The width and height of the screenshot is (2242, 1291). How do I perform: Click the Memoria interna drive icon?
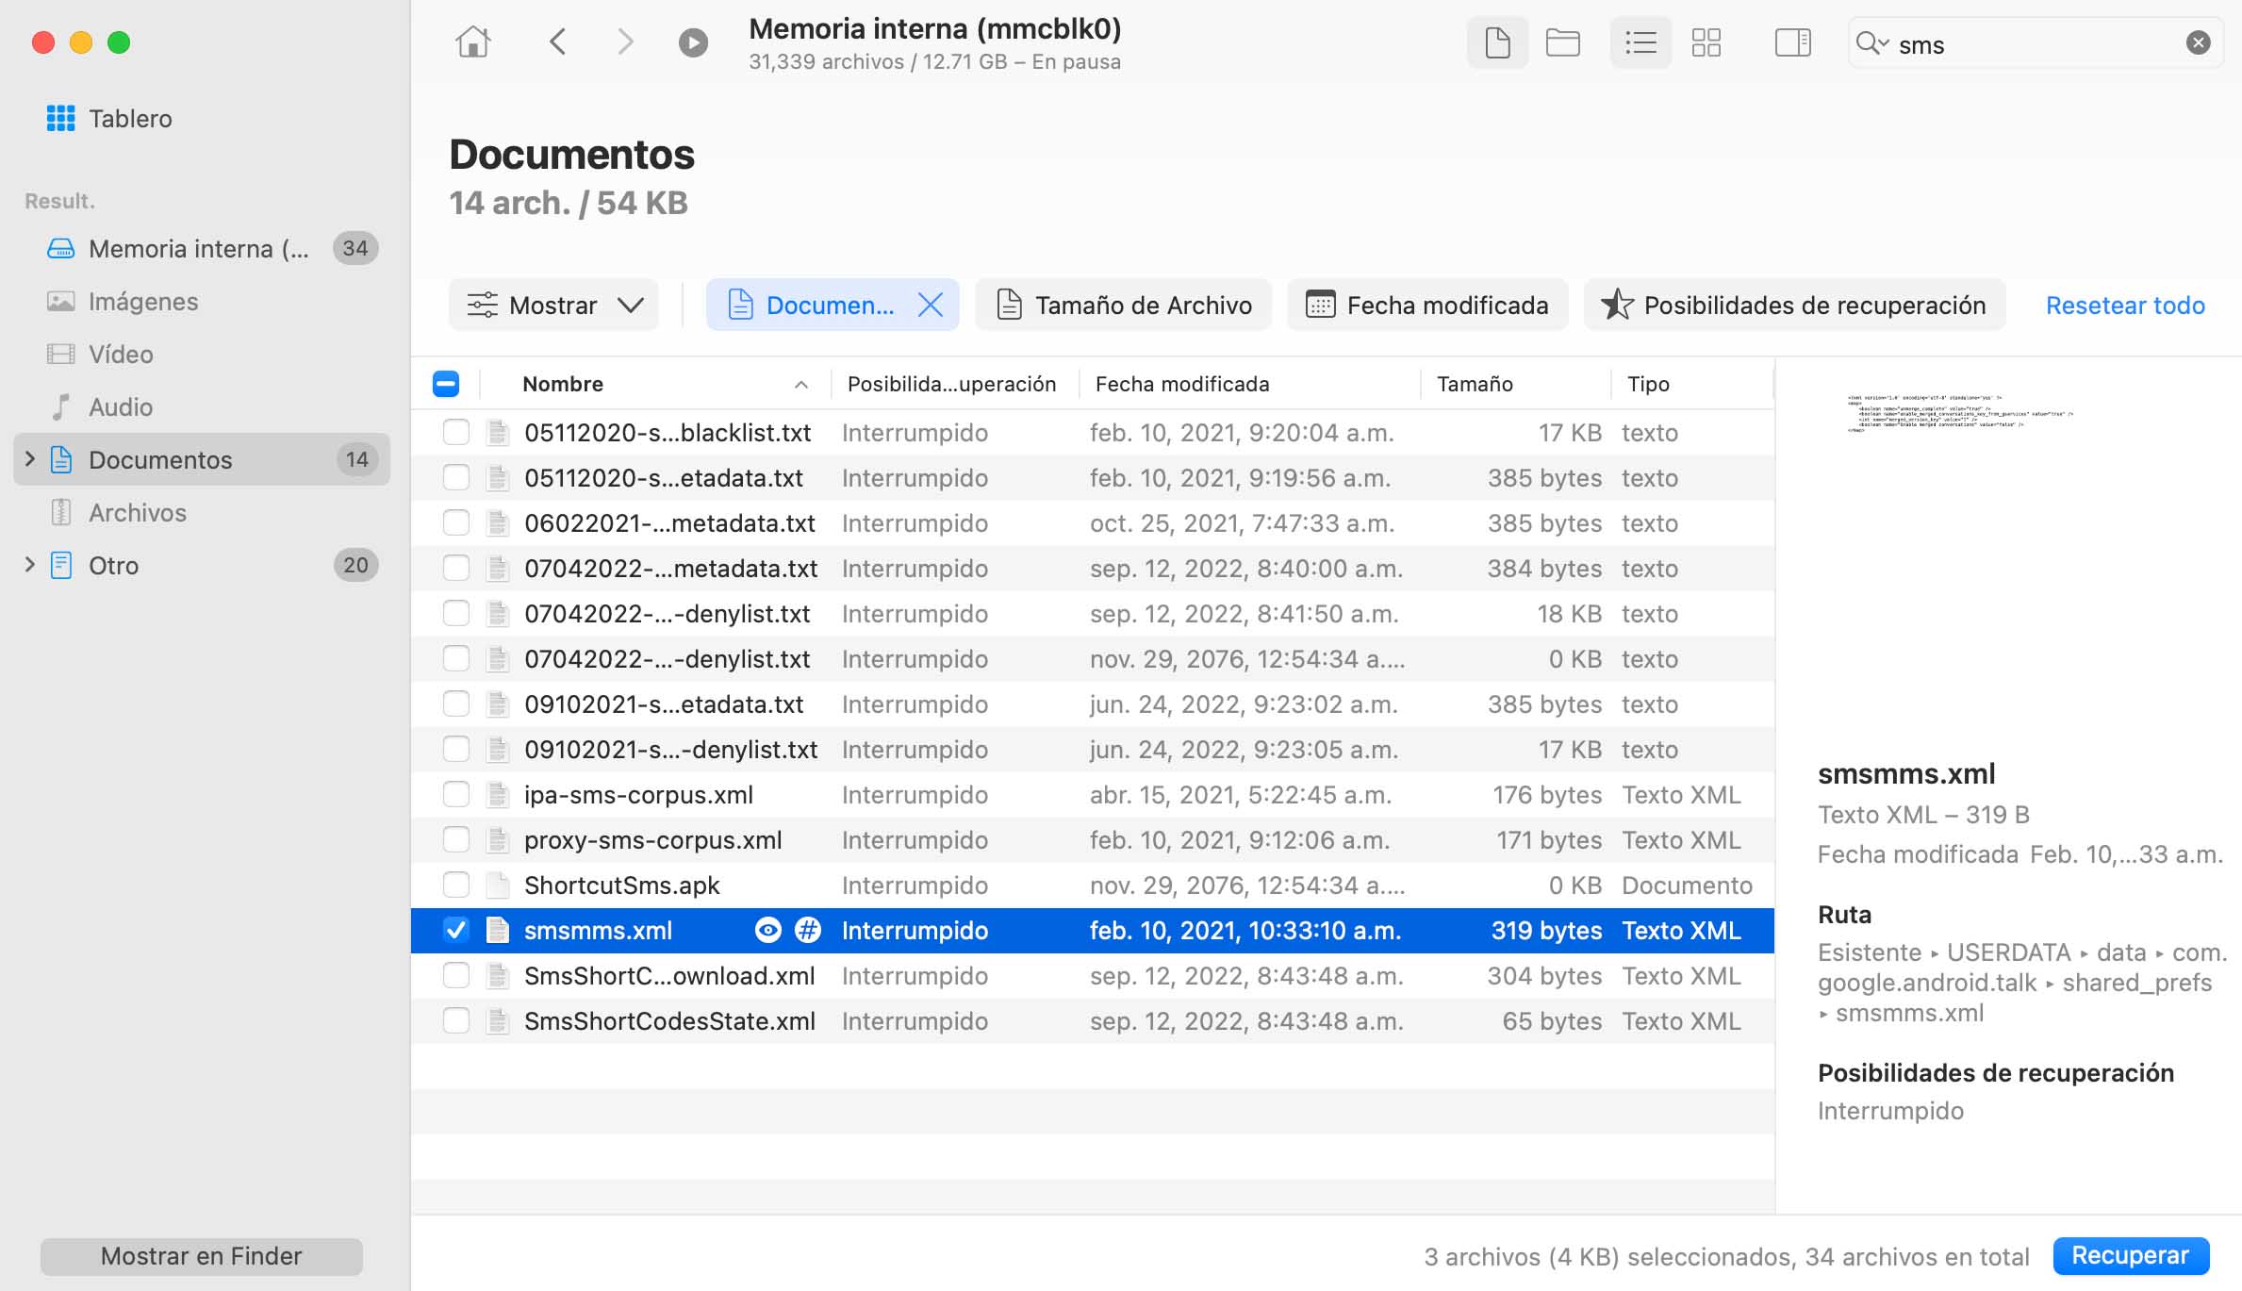(x=60, y=248)
